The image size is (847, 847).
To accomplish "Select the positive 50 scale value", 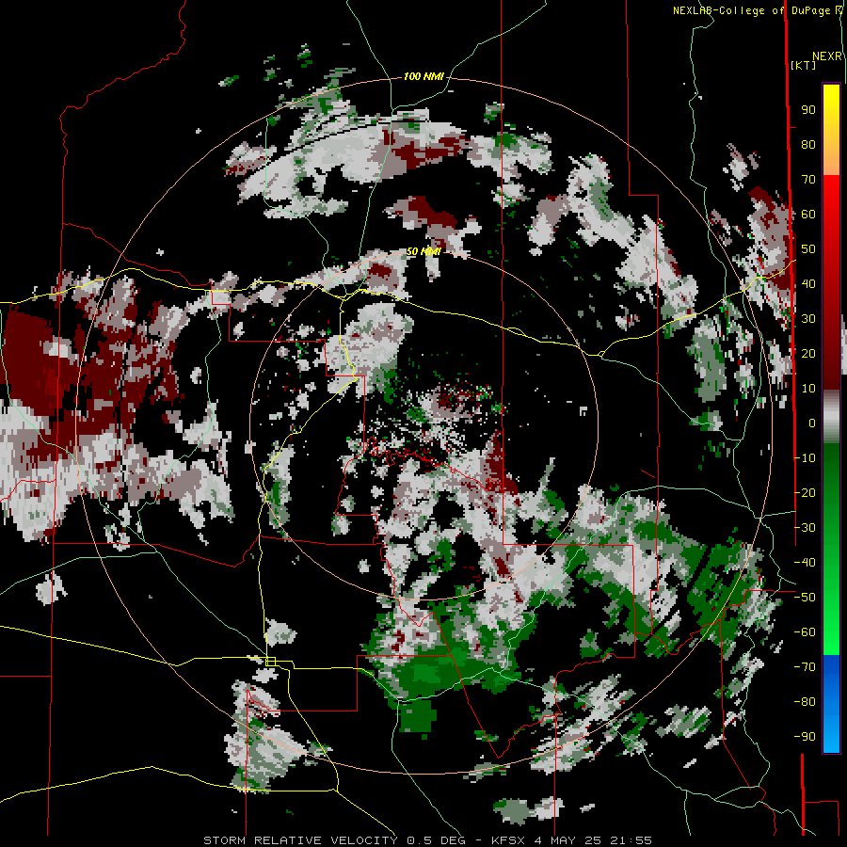I will [x=808, y=249].
